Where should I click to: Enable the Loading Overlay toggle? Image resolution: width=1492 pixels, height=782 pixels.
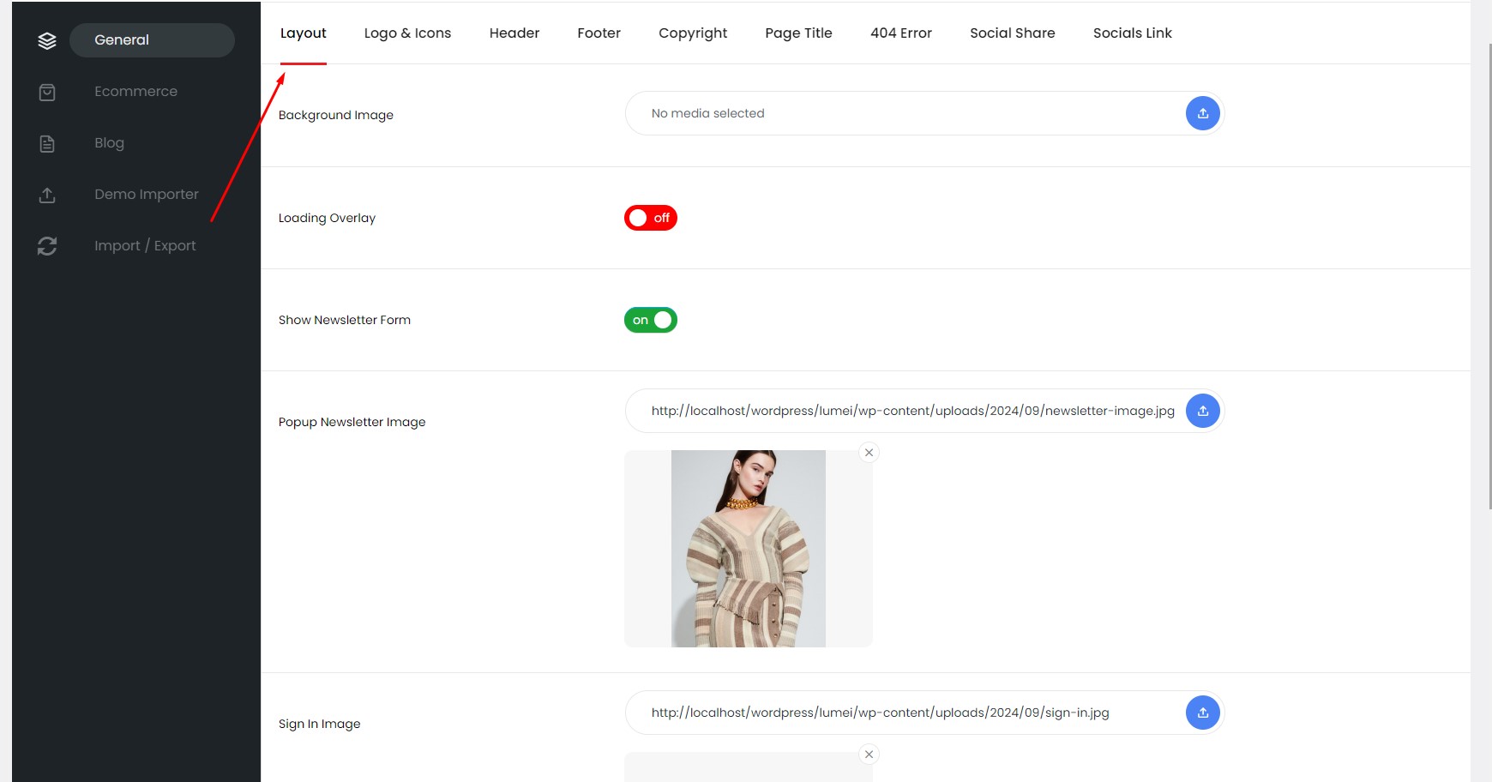tap(650, 218)
